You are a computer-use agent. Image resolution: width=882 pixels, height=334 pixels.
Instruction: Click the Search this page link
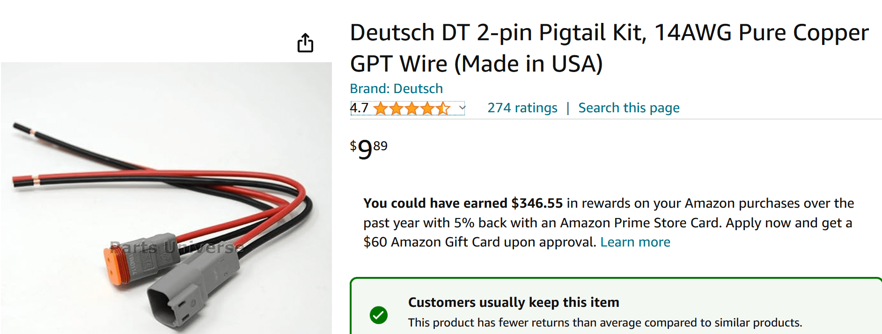coord(629,108)
